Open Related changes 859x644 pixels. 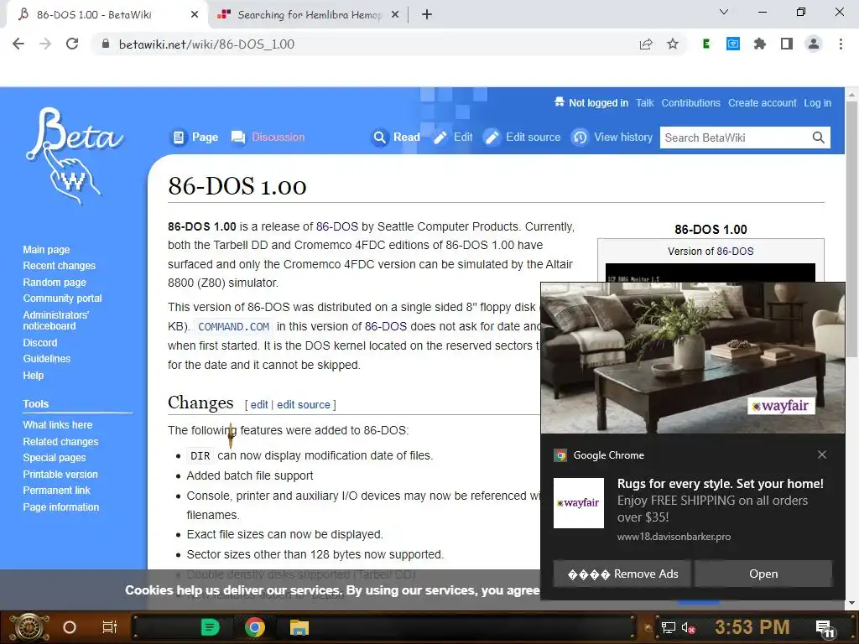(x=60, y=441)
